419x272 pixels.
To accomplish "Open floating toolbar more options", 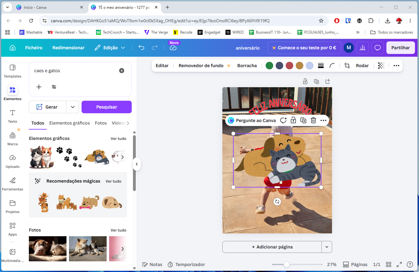I will tap(323, 120).
